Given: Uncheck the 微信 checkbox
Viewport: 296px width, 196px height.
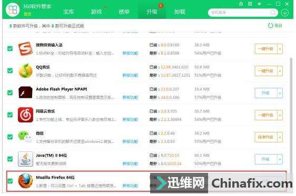Looking at the screenshot, I should click(x=10, y=137).
